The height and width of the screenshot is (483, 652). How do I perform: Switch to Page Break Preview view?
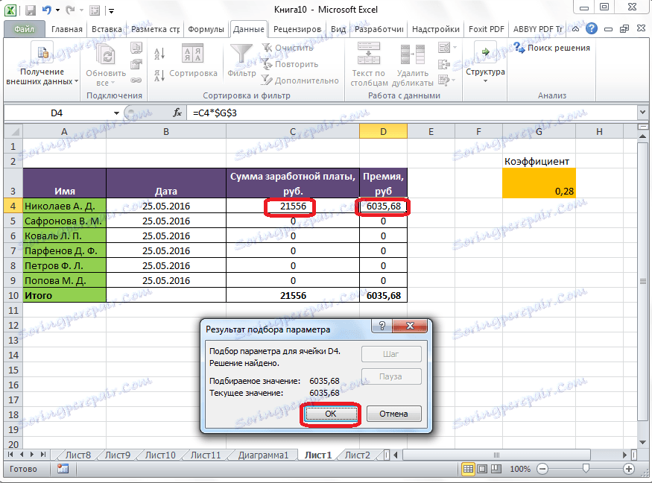pyautogui.click(x=496, y=469)
